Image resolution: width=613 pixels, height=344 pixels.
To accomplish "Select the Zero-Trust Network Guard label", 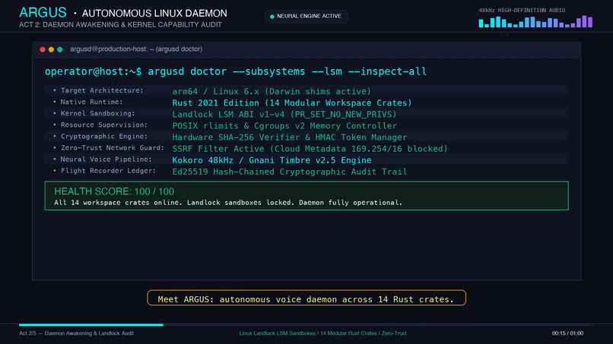I will (113, 147).
